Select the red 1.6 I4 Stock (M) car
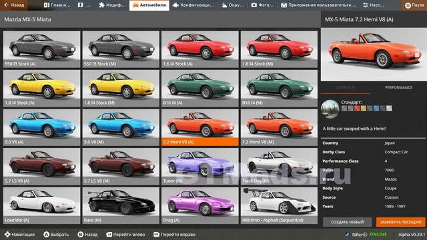Screen dimensions: 427x240 coord(279,49)
